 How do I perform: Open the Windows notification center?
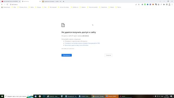pos(171,96)
